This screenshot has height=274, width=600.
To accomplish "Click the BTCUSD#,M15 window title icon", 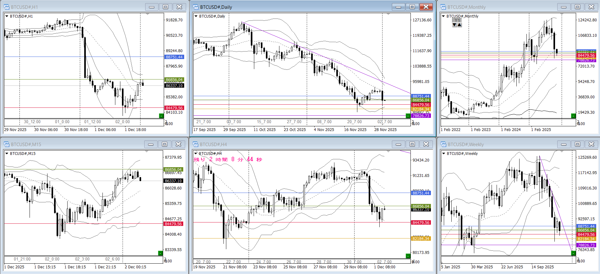I will [x=7, y=144].
